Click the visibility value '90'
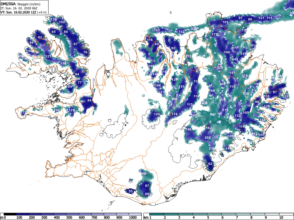The image size is (294, 220). (x=257, y=102)
